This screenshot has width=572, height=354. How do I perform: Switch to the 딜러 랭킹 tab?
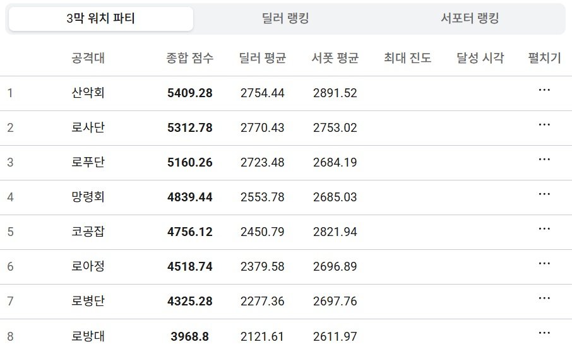click(x=285, y=19)
